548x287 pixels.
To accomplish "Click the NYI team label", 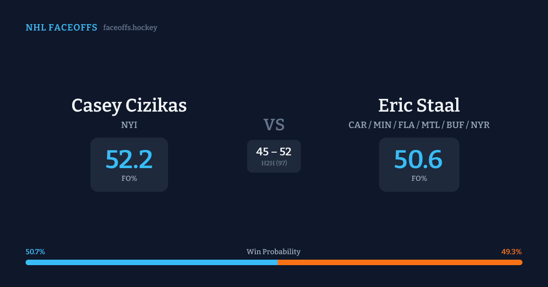I will click(129, 125).
